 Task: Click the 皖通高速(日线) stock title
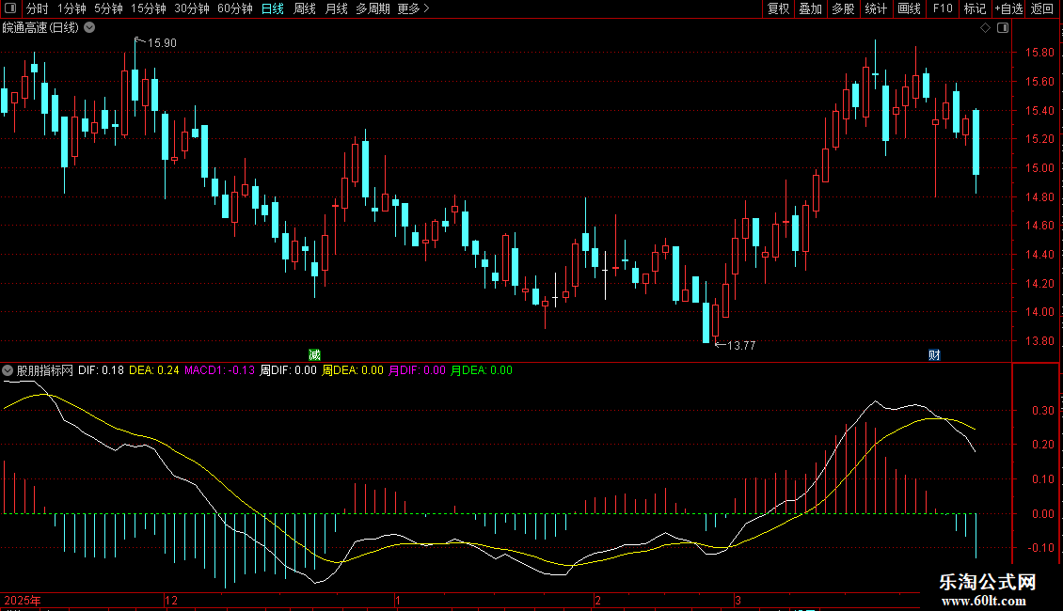(40, 28)
